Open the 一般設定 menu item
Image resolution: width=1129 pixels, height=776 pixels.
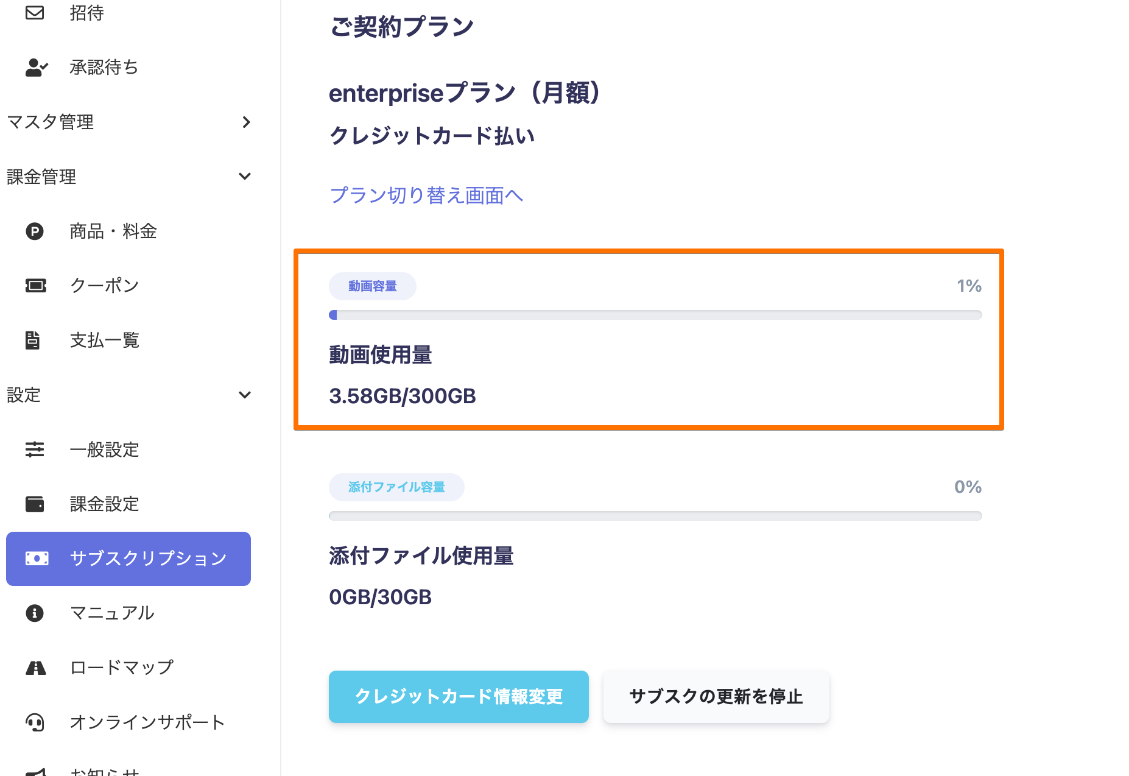coord(104,450)
